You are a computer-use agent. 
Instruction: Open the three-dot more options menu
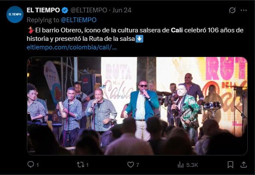243,10
